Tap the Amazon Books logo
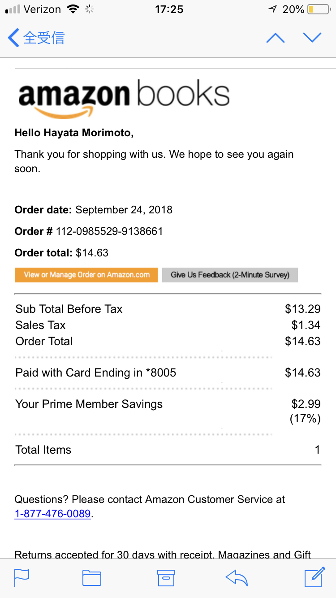The image size is (336, 598). pyautogui.click(x=124, y=98)
